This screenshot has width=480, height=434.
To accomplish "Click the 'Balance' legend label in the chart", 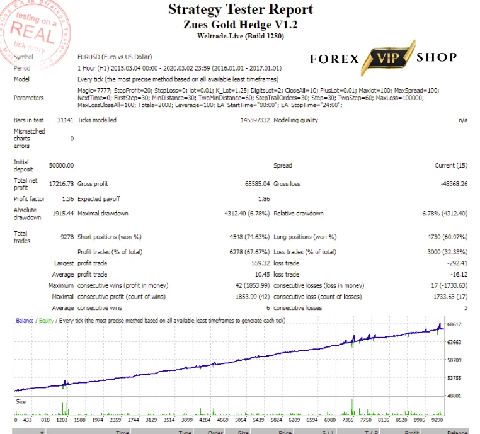I will (x=25, y=321).
